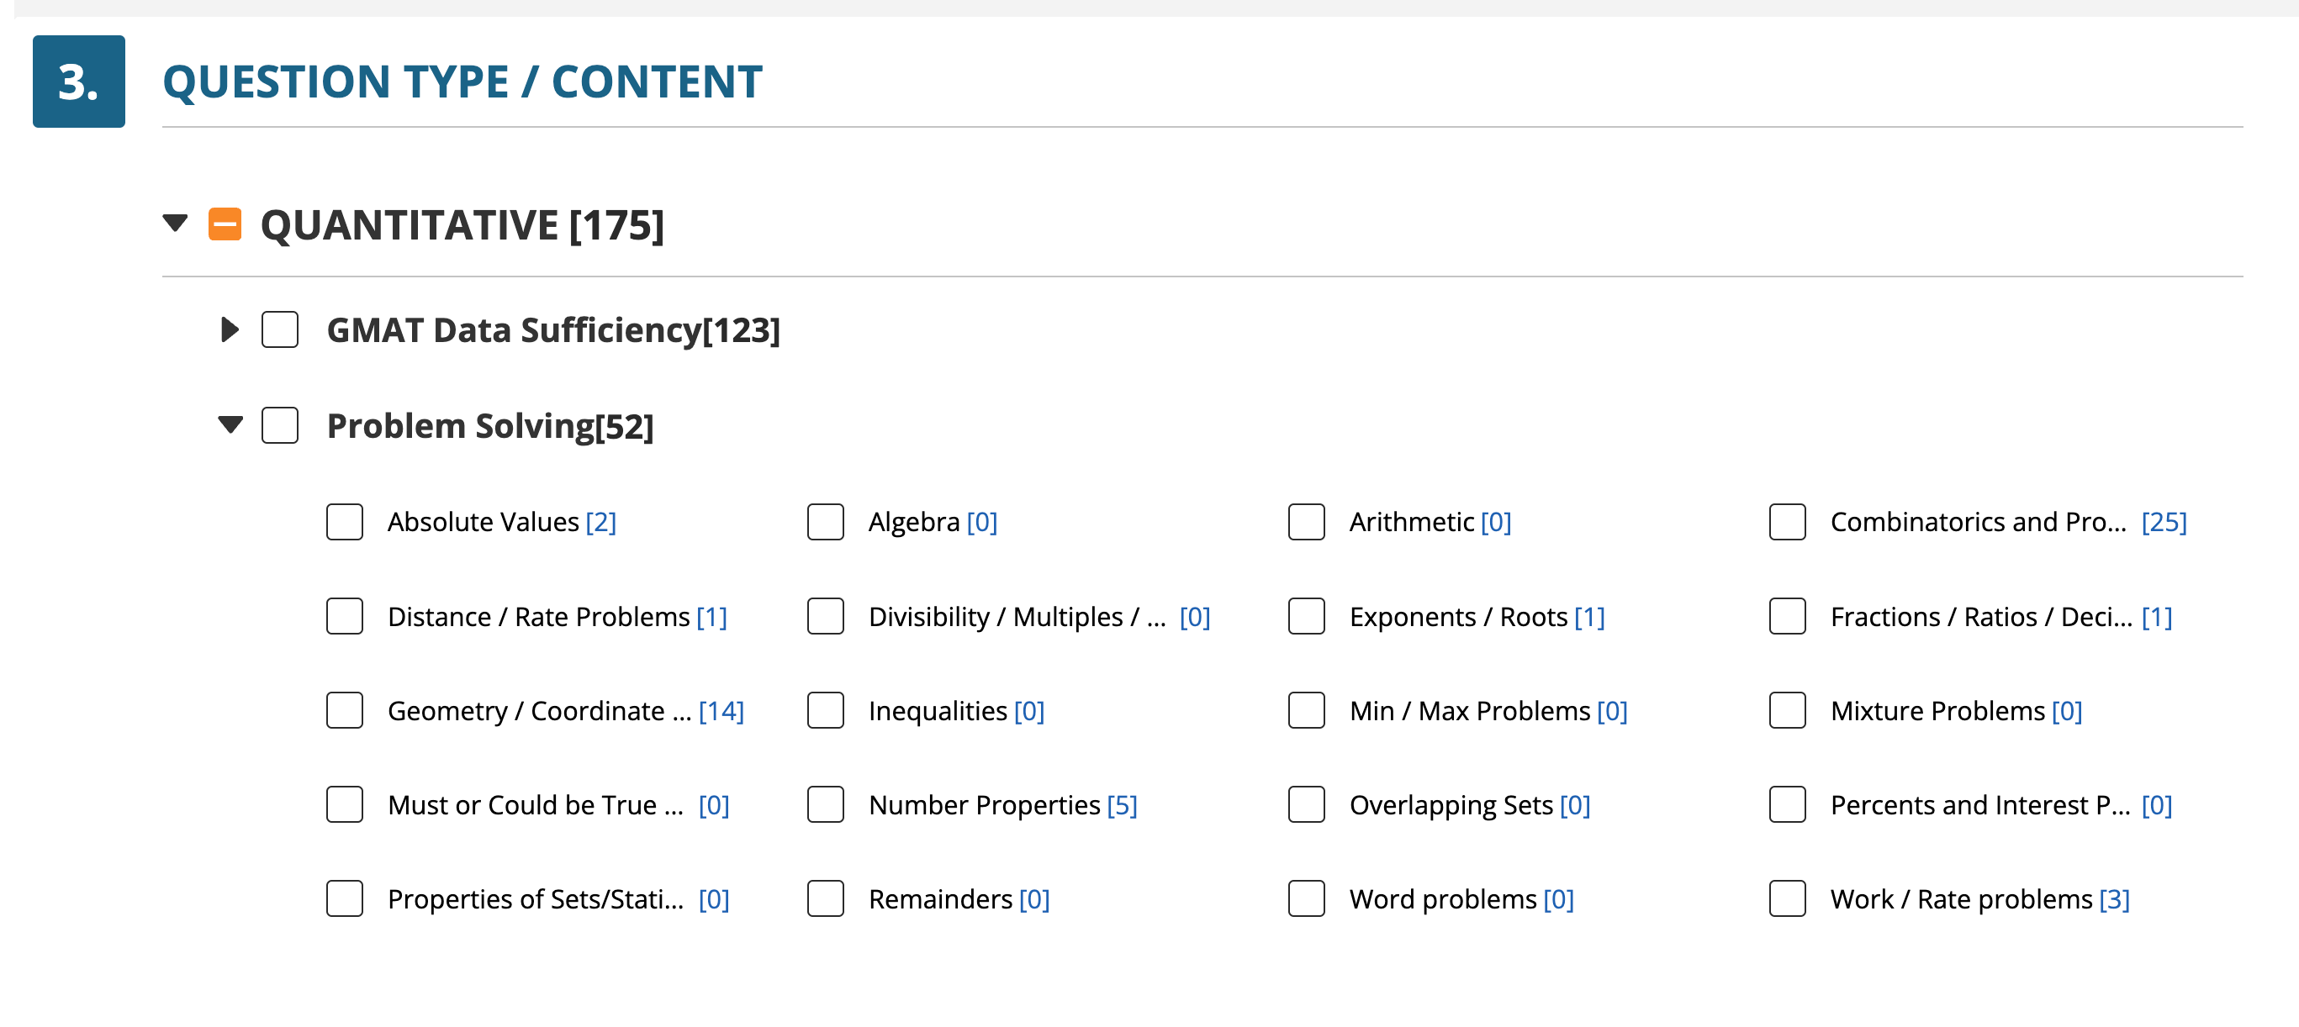Image resolution: width=2299 pixels, height=1027 pixels.
Task: Collapse the Problem Solving disclosure triangle
Action: click(230, 425)
